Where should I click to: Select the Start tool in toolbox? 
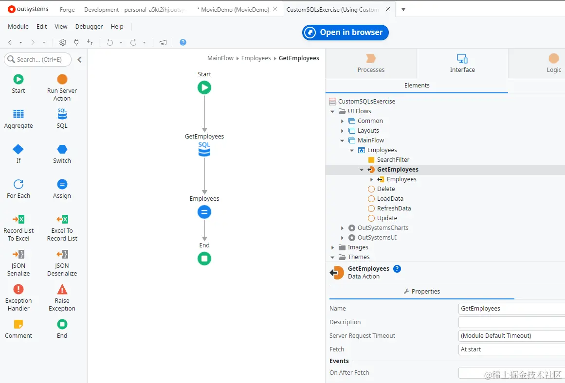pyautogui.click(x=18, y=84)
